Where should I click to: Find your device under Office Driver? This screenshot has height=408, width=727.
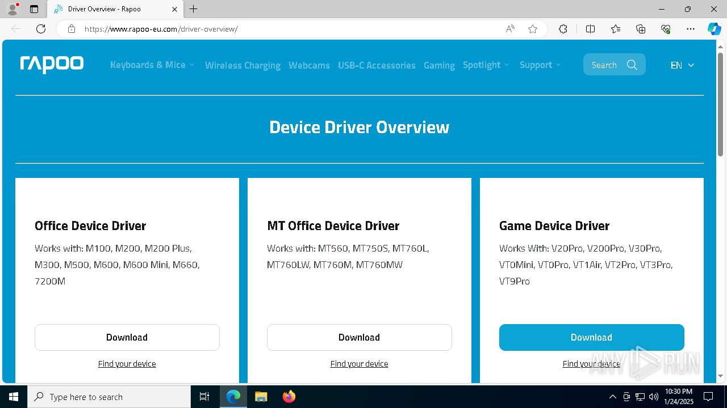127,364
